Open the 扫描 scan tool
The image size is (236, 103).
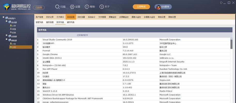60,7
